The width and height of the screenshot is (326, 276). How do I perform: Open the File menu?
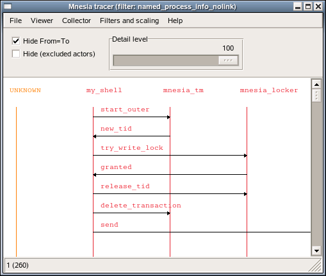click(15, 20)
